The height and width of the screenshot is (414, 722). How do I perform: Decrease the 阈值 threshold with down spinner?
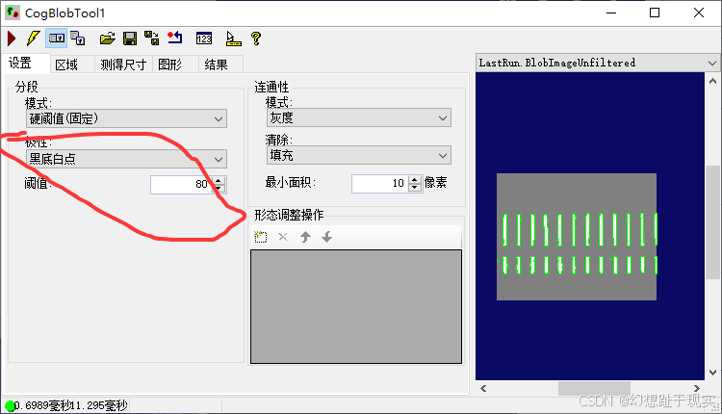pyautogui.click(x=219, y=189)
